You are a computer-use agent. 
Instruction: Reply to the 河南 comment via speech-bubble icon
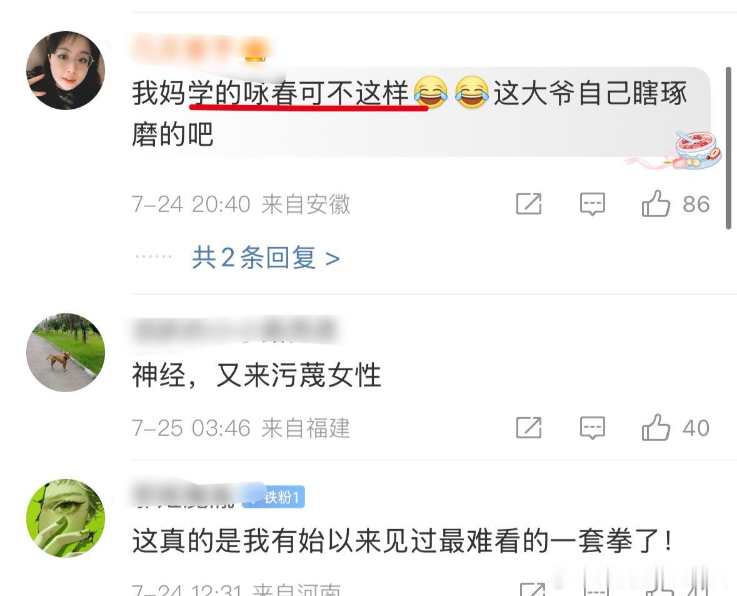pyautogui.click(x=596, y=589)
